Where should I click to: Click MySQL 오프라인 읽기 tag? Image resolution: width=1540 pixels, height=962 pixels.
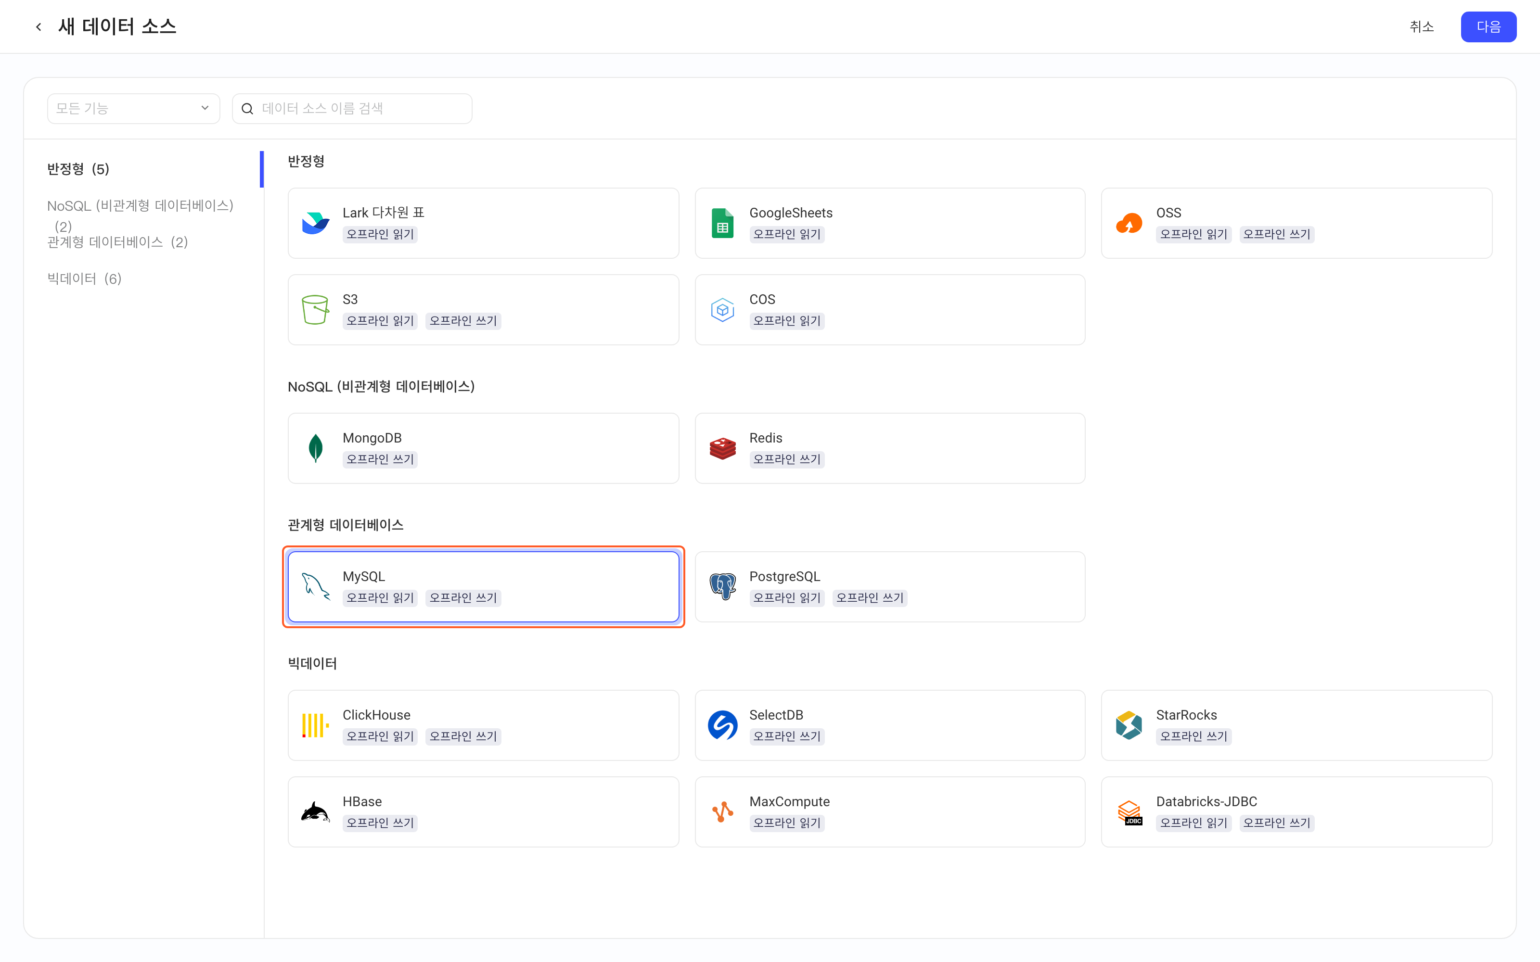coord(380,598)
